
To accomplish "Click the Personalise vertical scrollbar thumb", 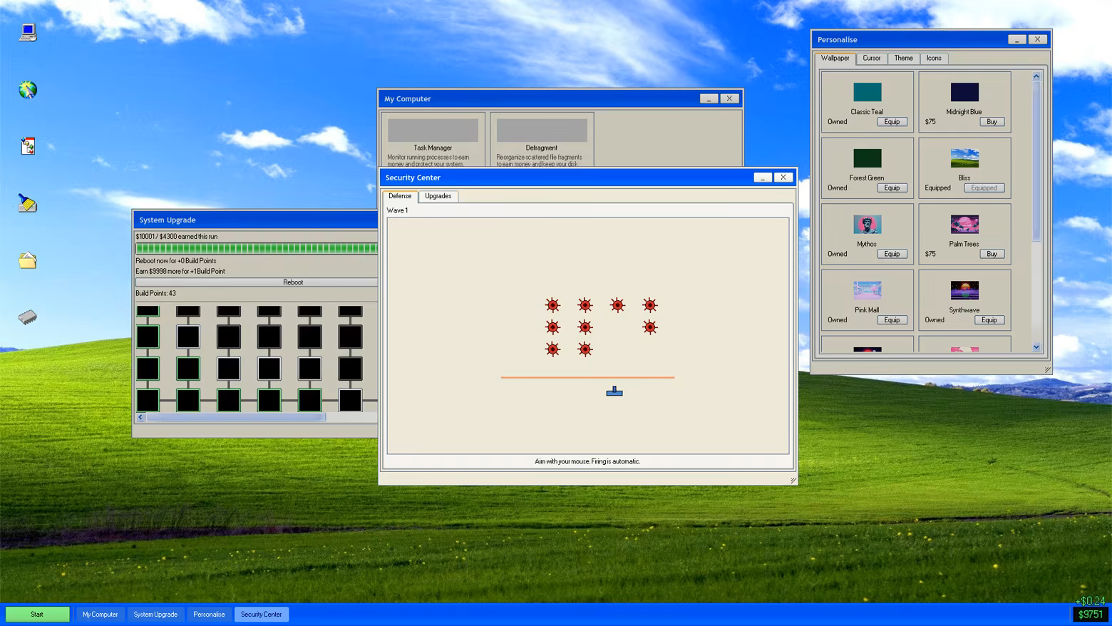I will click(1036, 161).
